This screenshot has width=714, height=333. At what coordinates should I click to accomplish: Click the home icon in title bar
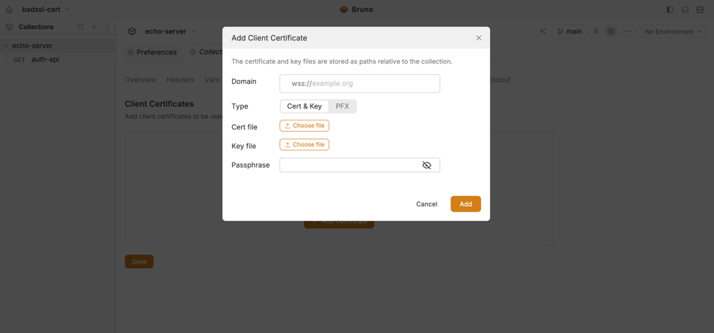point(9,10)
